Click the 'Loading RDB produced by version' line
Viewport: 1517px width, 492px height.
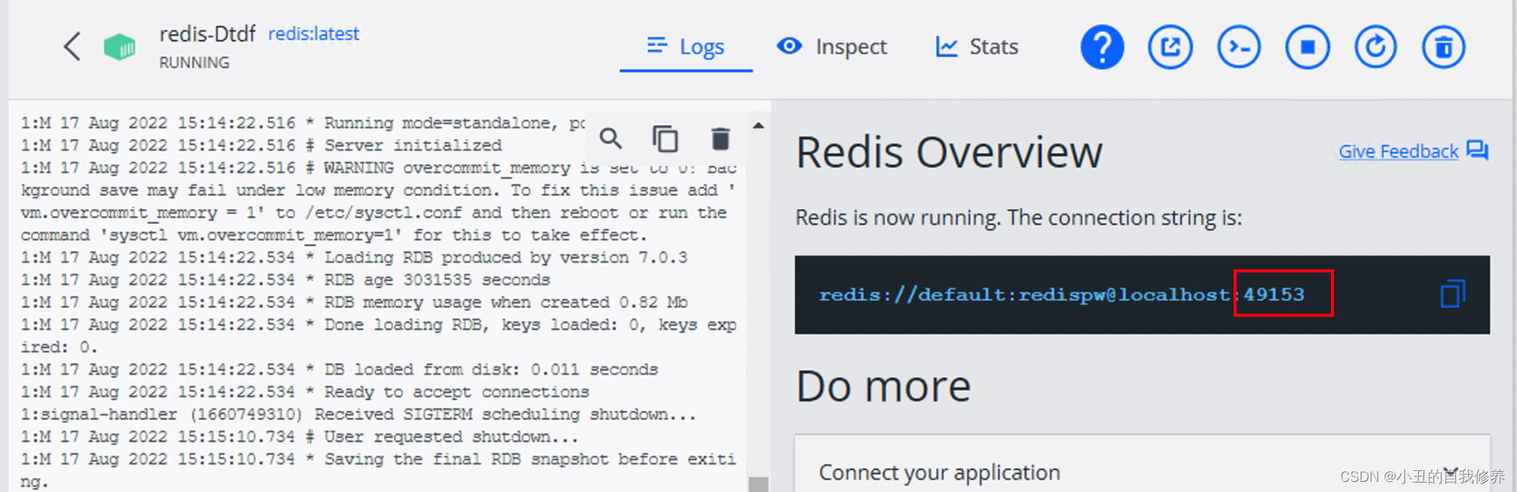354,257
